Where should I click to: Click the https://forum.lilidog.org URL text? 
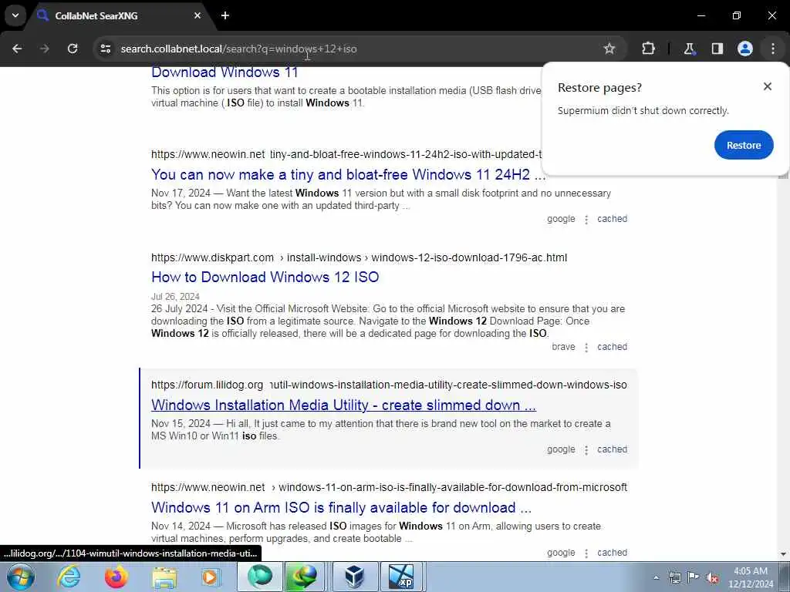click(207, 385)
